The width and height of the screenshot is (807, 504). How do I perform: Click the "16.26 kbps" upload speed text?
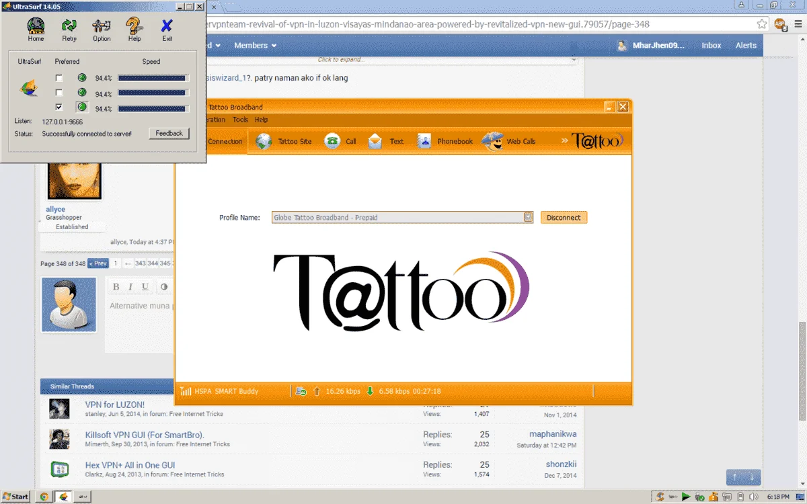[x=343, y=390]
